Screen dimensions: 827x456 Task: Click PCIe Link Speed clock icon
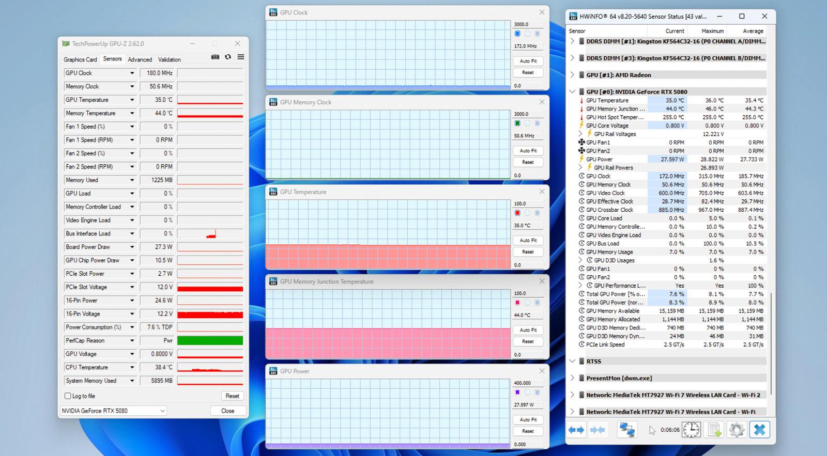pos(581,344)
